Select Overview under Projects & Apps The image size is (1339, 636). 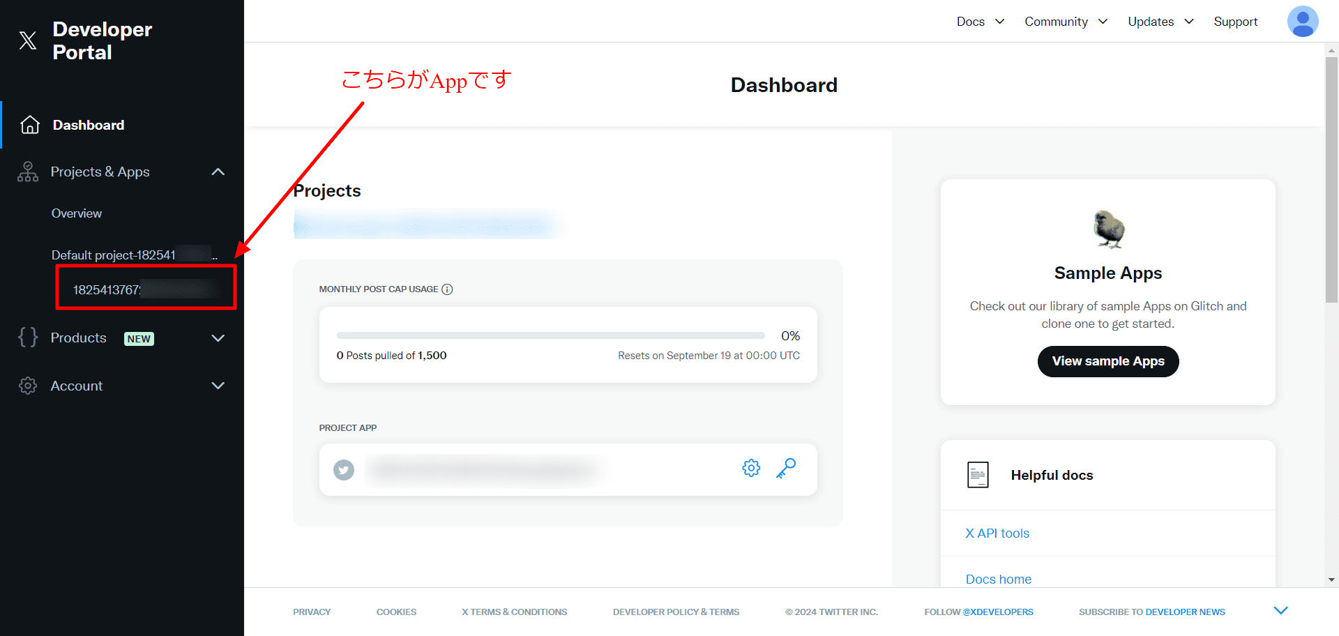(x=77, y=213)
